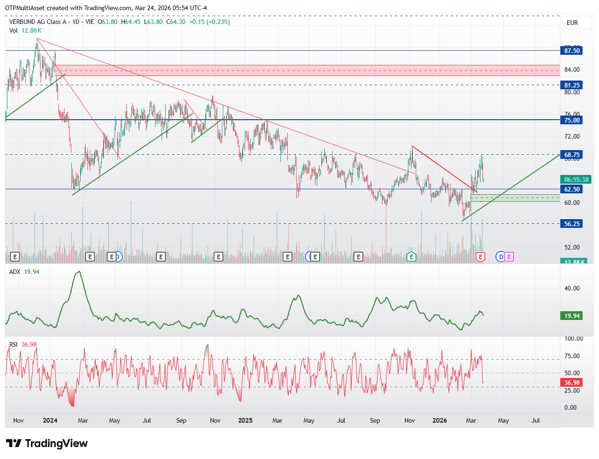Click the 68.75 dashed level price label
This screenshot has width=599, height=459.
[572, 155]
